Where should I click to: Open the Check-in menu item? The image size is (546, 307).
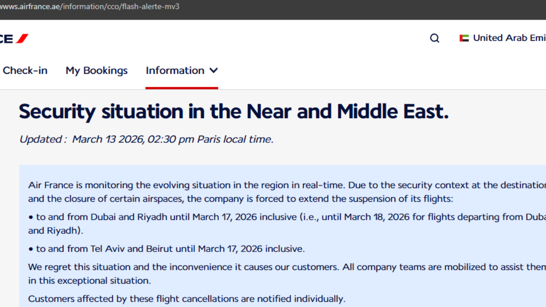[x=25, y=70]
